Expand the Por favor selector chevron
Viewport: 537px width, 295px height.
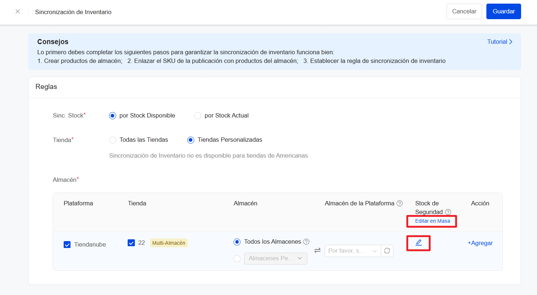[375, 251]
